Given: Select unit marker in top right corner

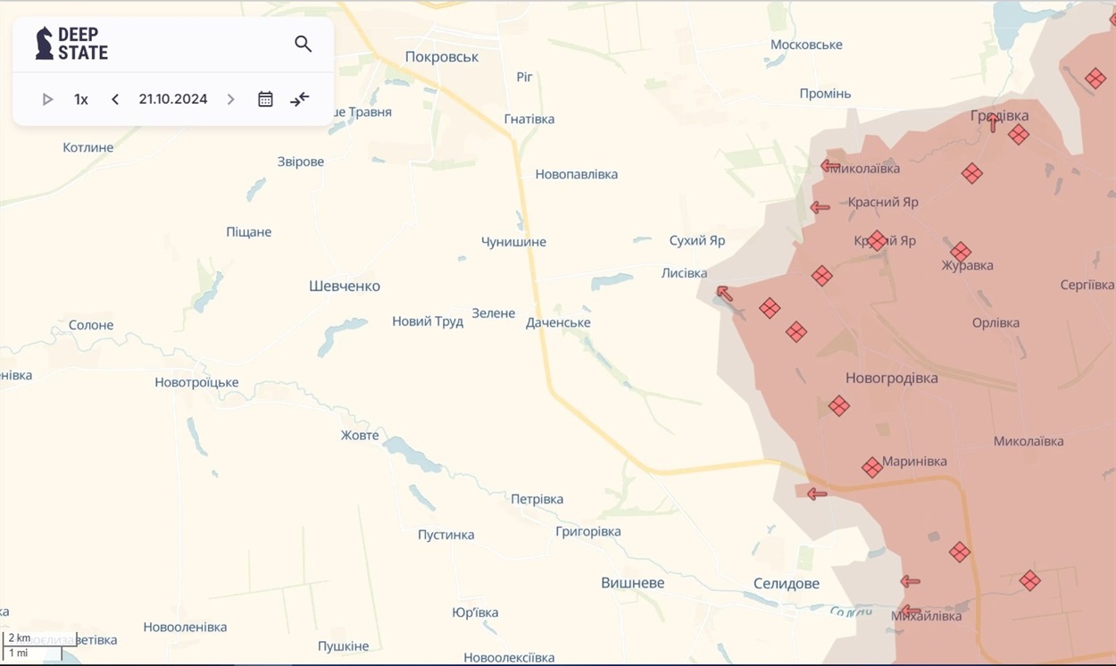Looking at the screenshot, I should [x=1095, y=79].
